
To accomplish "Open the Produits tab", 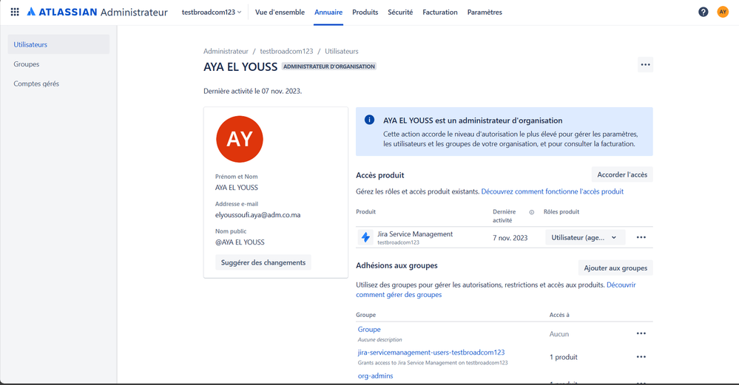I will click(365, 13).
